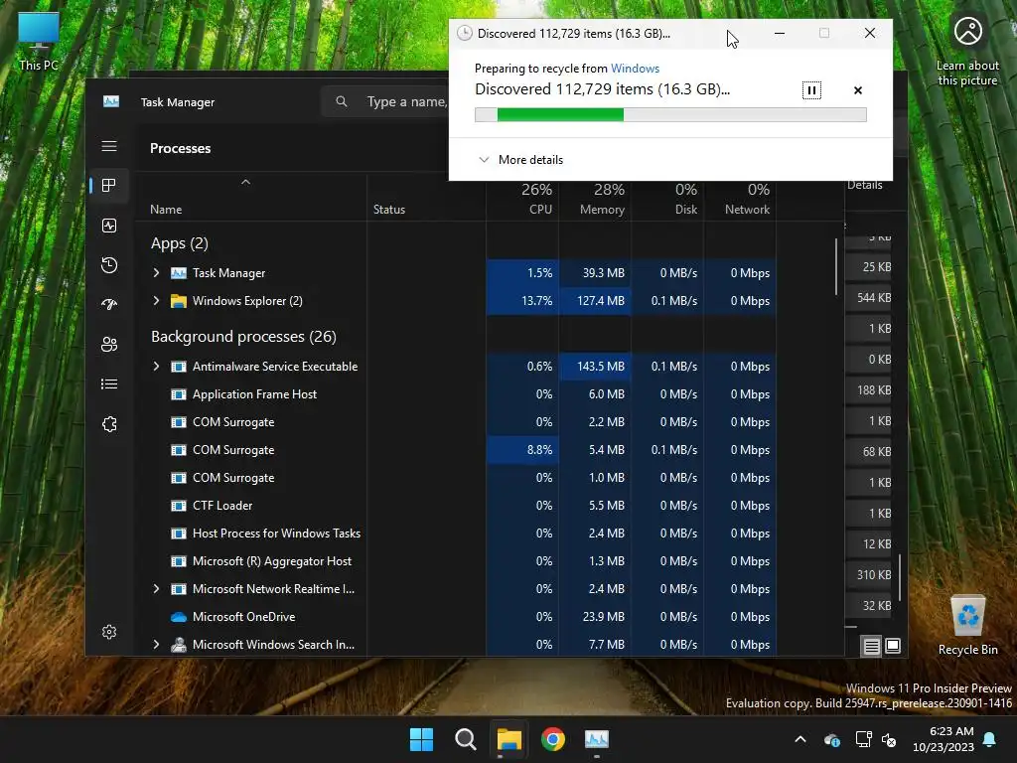Screen dimensions: 1017x763
Task: Open the Task Manager hamburger navigation menu
Action: (x=109, y=146)
